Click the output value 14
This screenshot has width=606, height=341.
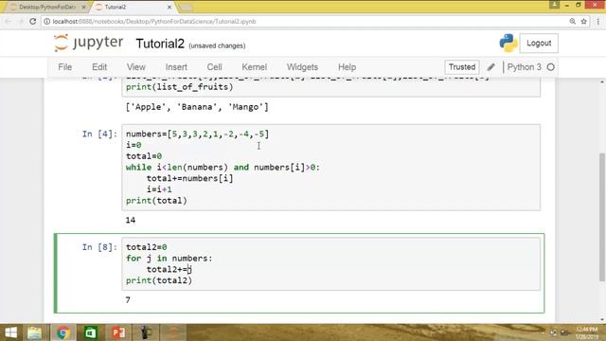click(131, 221)
